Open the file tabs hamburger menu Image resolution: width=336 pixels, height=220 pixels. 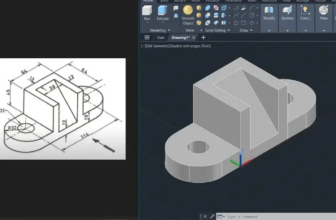click(x=147, y=37)
